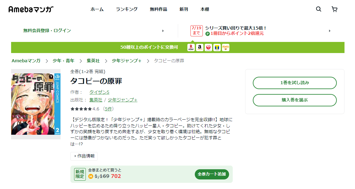Click the 集英社 breadcrumb link
The width and height of the screenshot is (355, 189).
coord(93,61)
